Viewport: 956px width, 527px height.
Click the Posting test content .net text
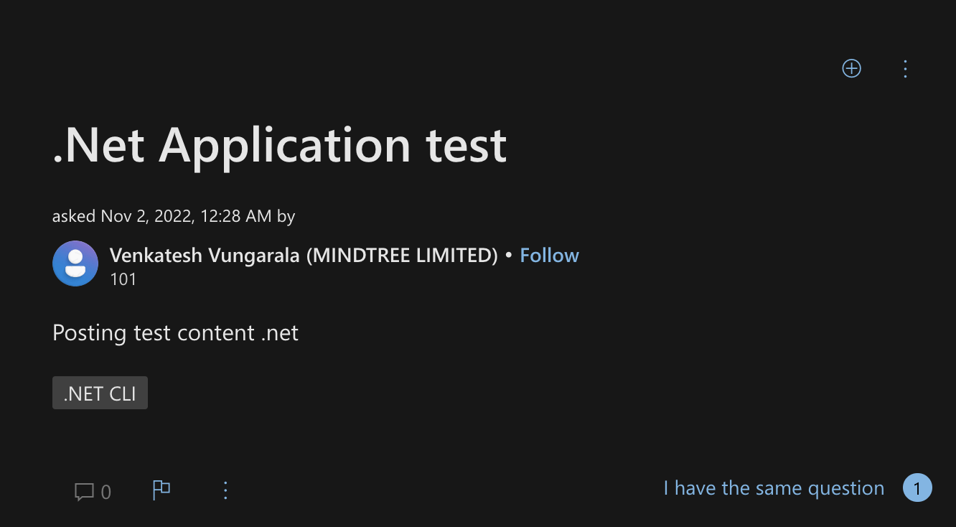pos(175,333)
